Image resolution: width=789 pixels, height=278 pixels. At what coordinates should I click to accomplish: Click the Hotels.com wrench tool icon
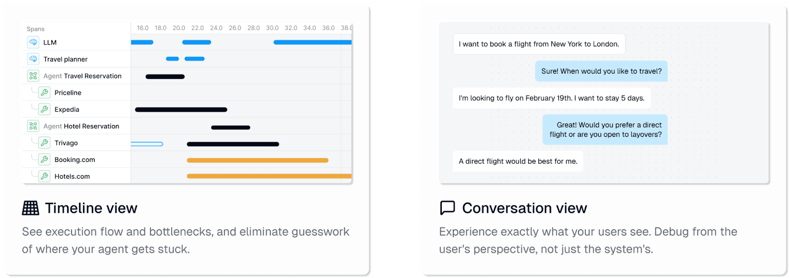point(44,176)
